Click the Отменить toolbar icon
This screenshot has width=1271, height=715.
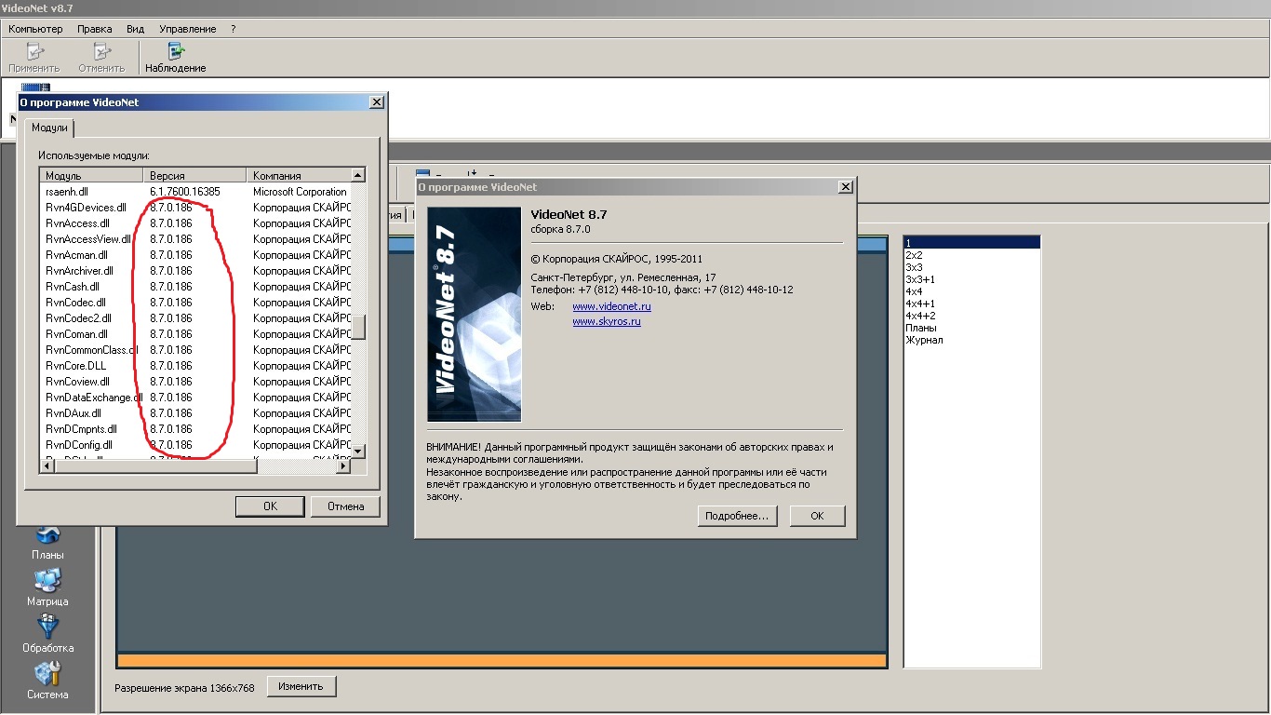coord(101,52)
